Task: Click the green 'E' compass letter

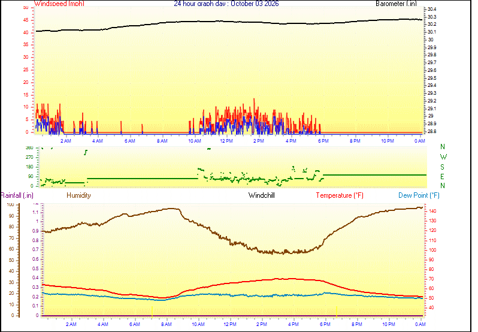Action: tap(442, 177)
